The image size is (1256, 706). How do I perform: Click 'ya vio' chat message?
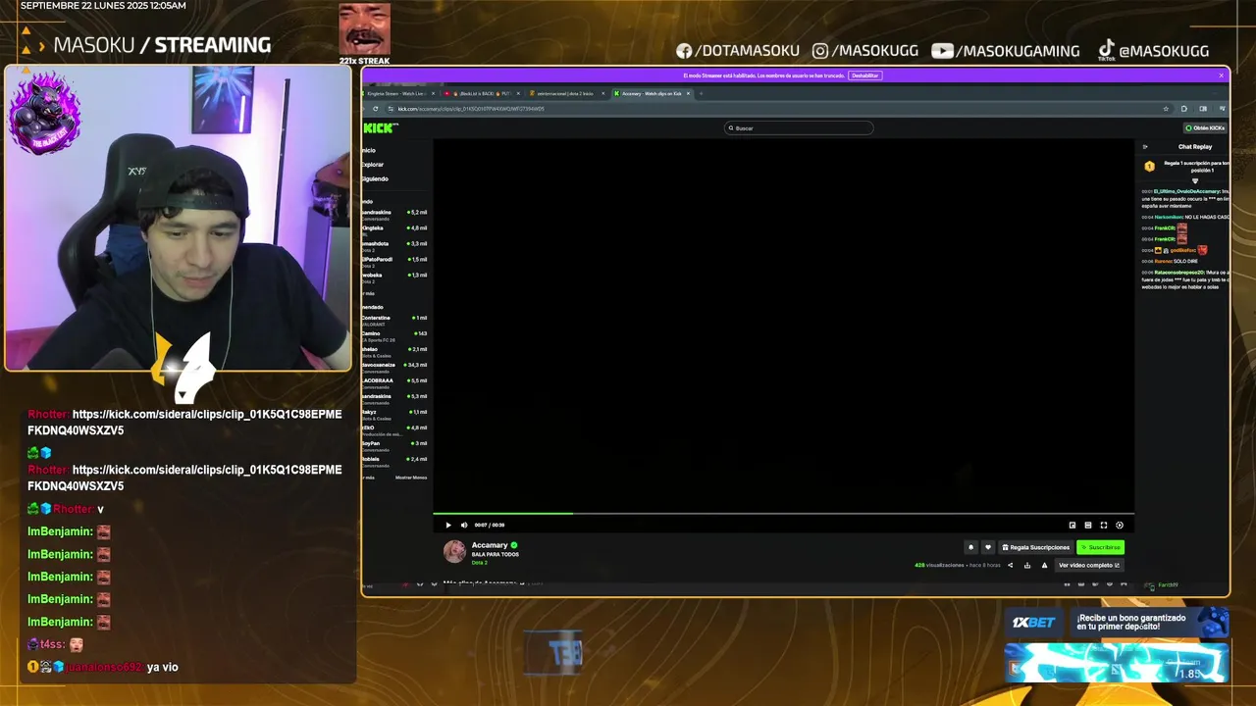pyautogui.click(x=163, y=667)
